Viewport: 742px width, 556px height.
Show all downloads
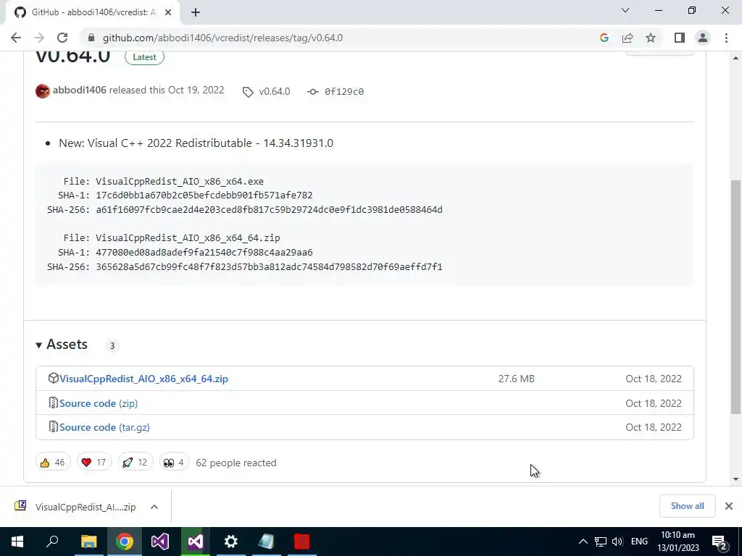tap(687, 506)
